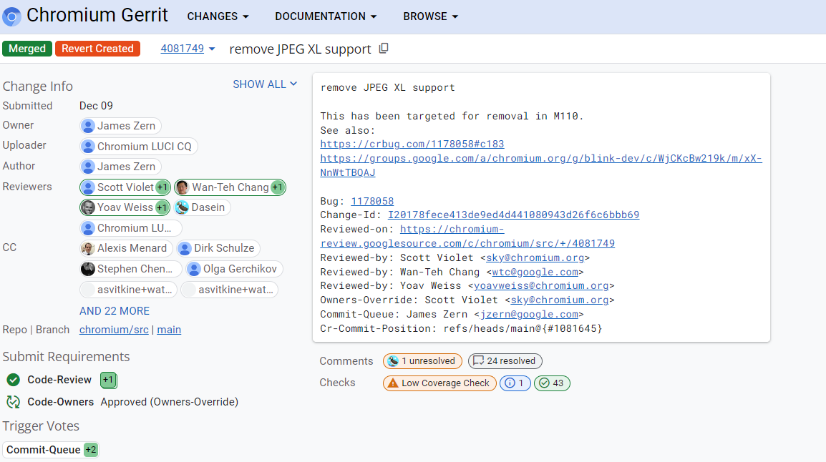Show the 22 more CC users
The height and width of the screenshot is (462, 826).
tap(115, 311)
